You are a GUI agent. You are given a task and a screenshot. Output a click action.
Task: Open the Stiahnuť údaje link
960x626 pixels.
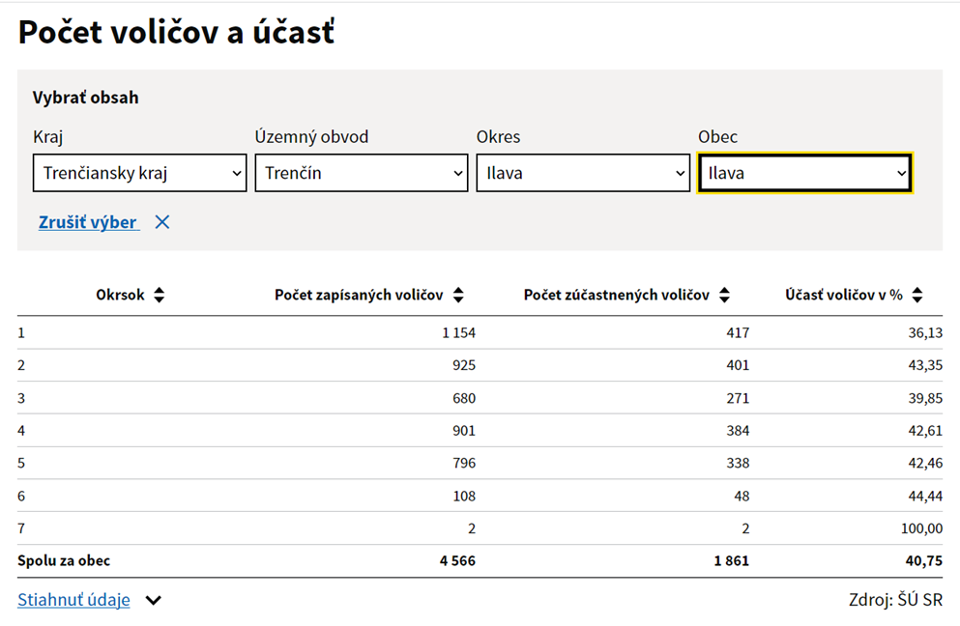click(73, 600)
